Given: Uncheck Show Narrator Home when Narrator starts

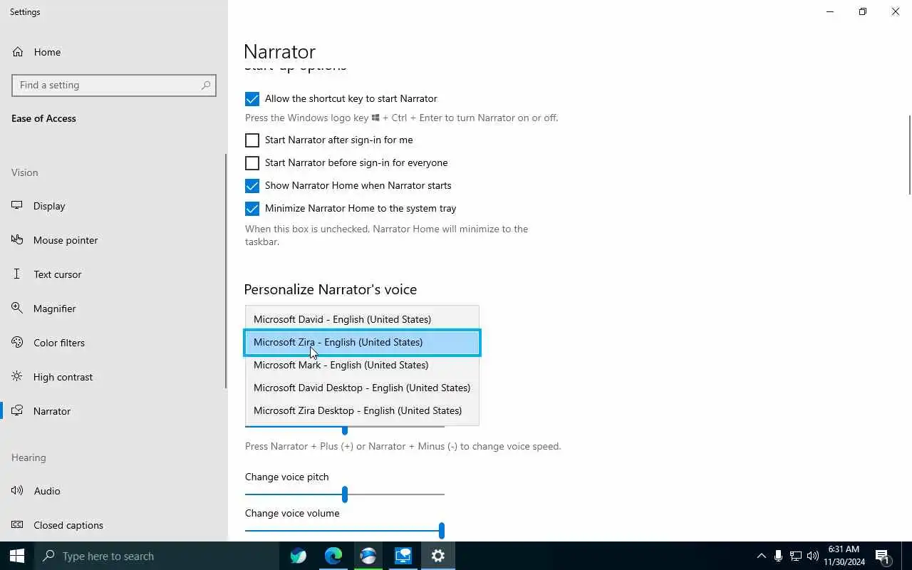Looking at the screenshot, I should tap(252, 186).
